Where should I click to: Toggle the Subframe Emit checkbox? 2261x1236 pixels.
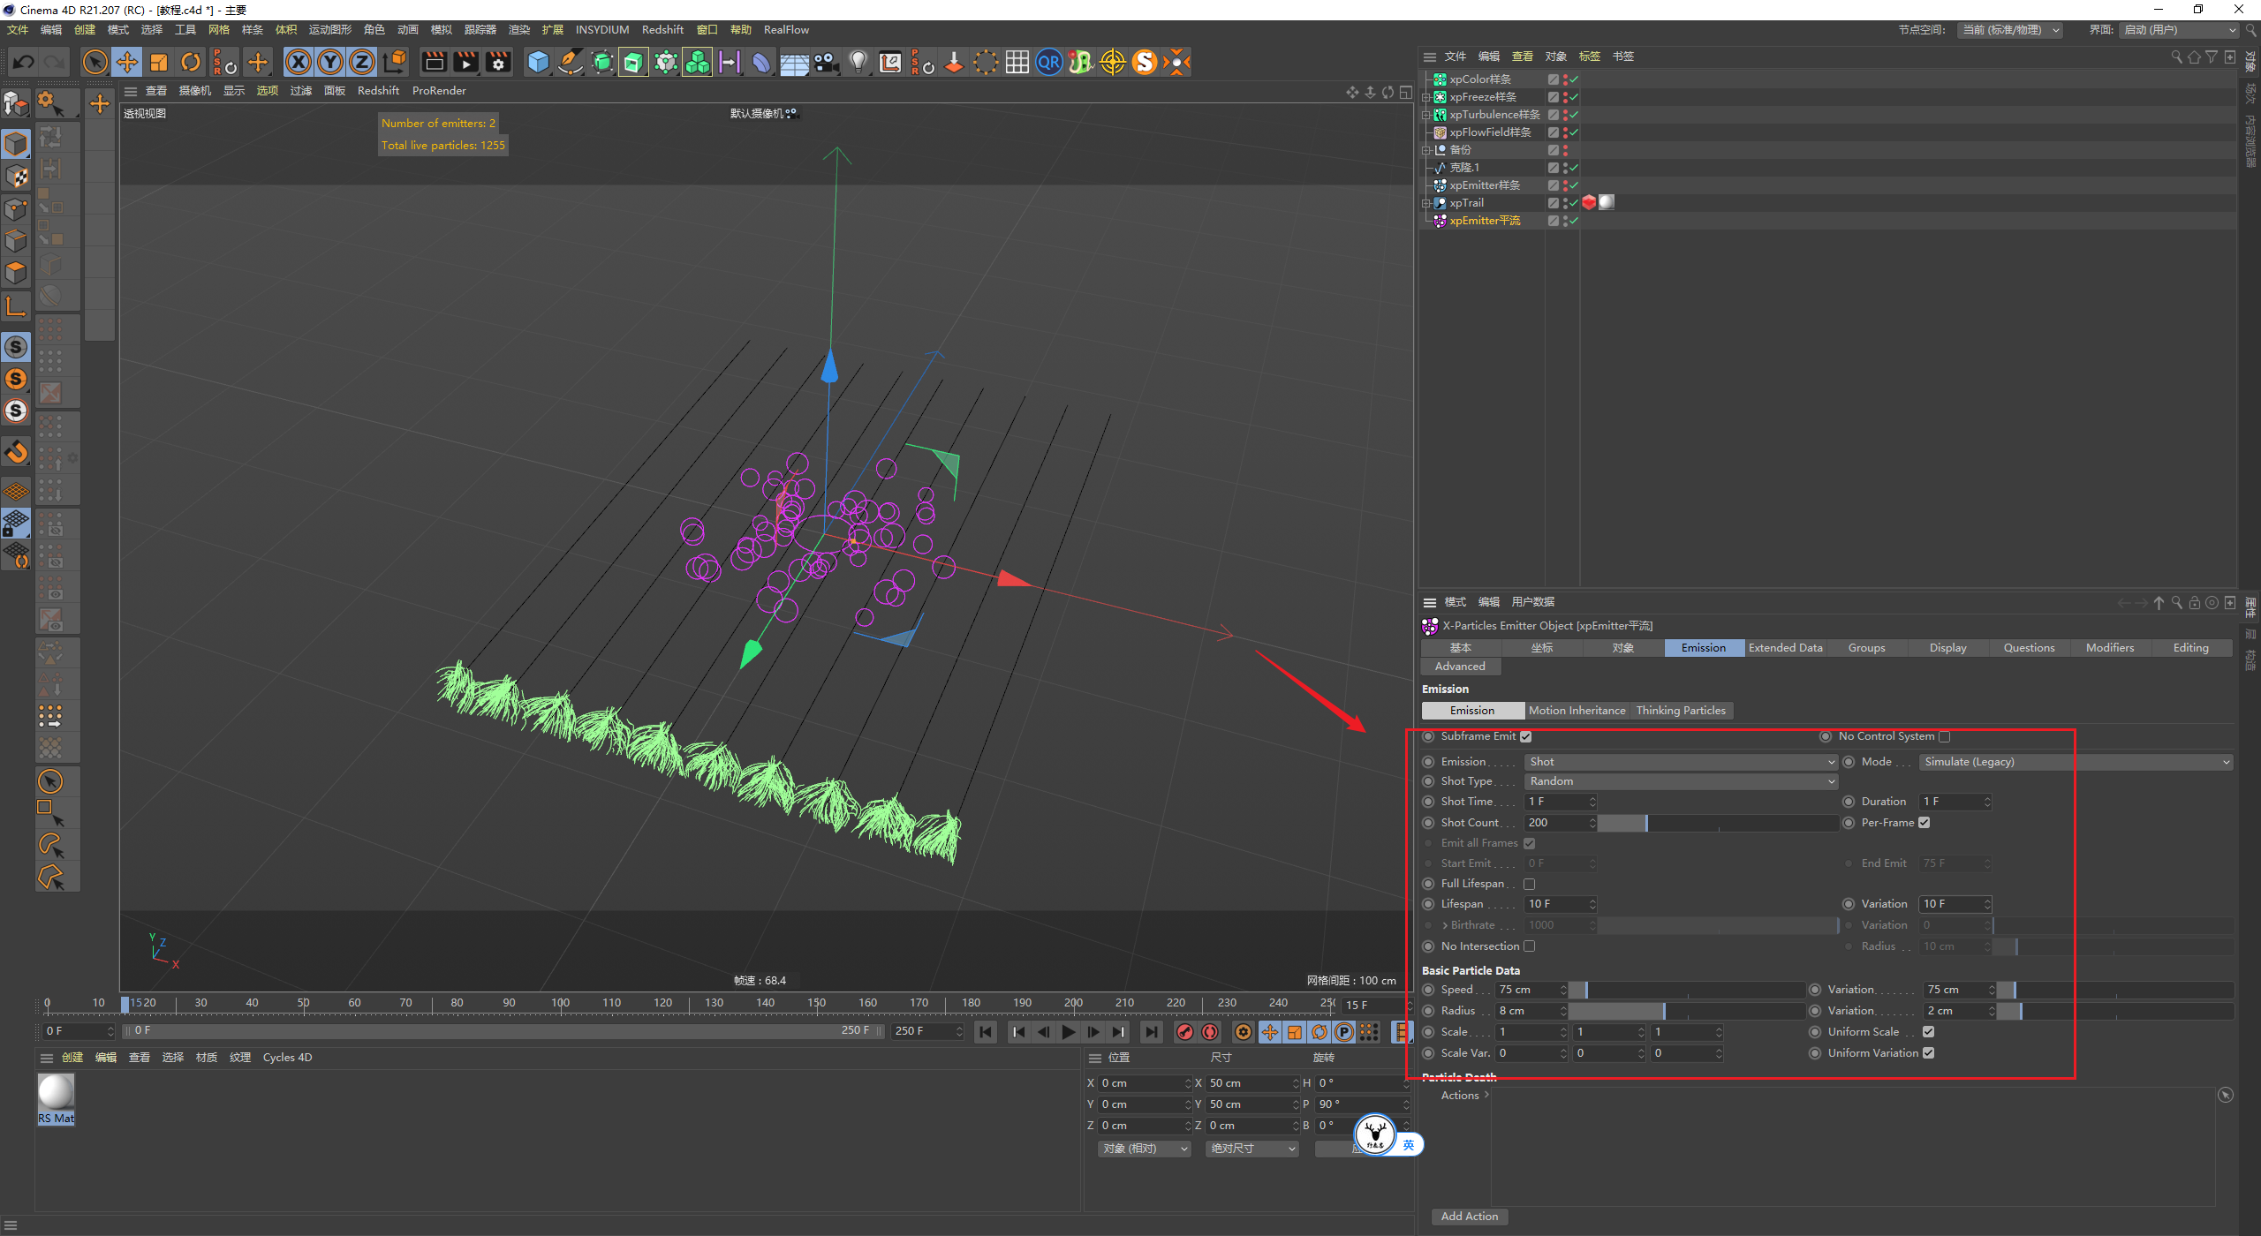click(1525, 736)
